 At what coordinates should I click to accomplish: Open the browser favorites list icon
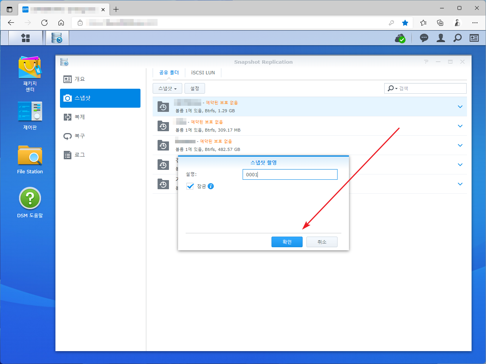click(x=423, y=23)
